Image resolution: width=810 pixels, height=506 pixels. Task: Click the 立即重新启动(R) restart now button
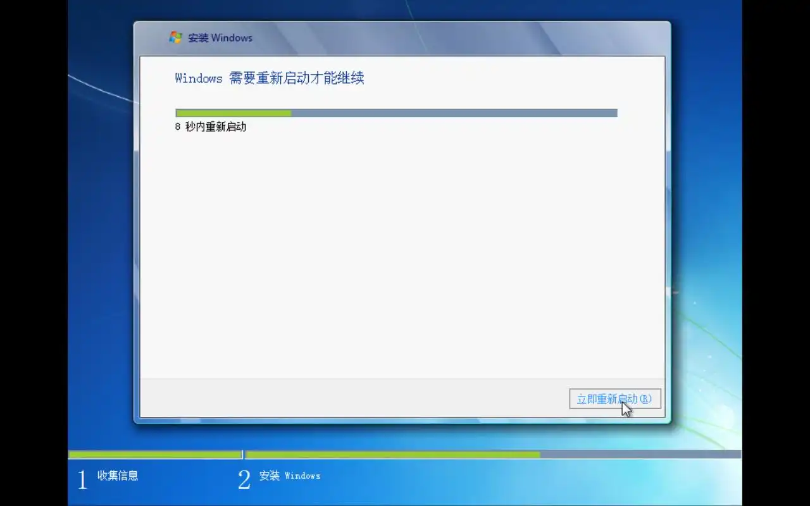pyautogui.click(x=615, y=399)
